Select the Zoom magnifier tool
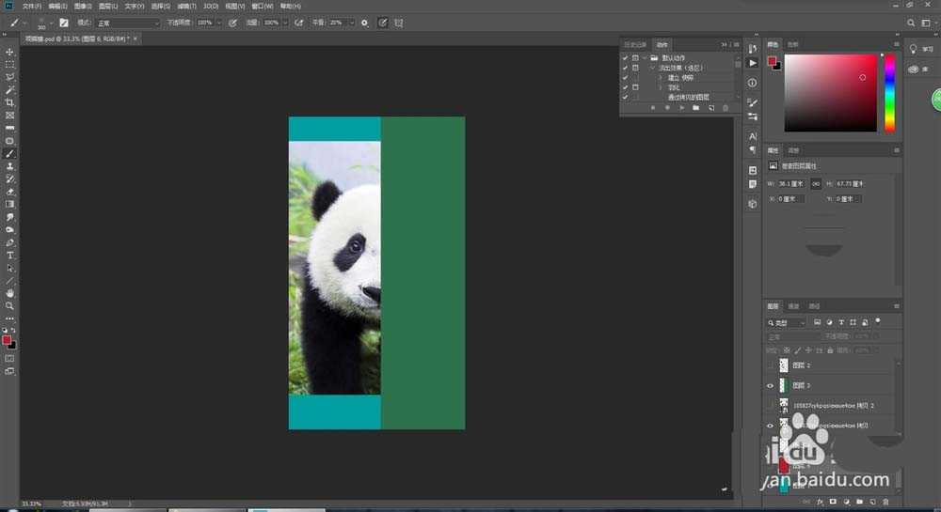This screenshot has width=941, height=512. click(10, 305)
